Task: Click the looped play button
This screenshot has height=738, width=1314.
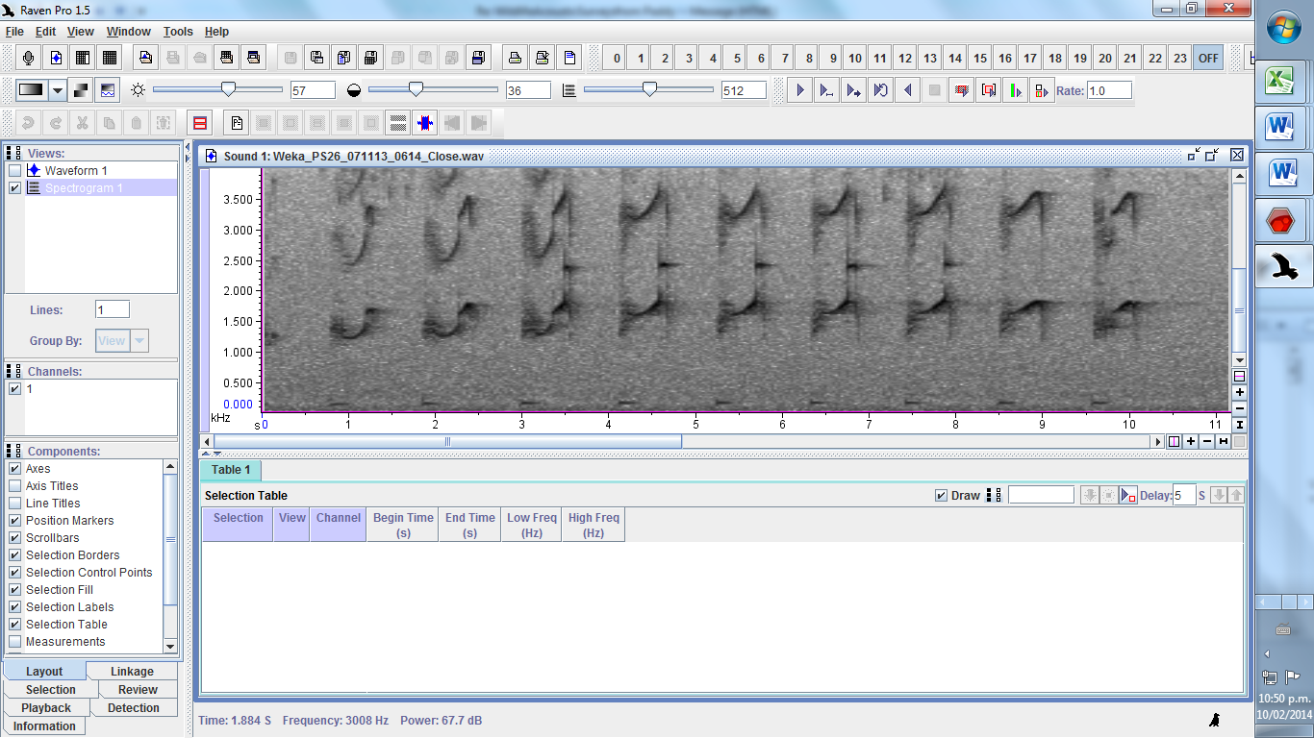Action: click(880, 90)
